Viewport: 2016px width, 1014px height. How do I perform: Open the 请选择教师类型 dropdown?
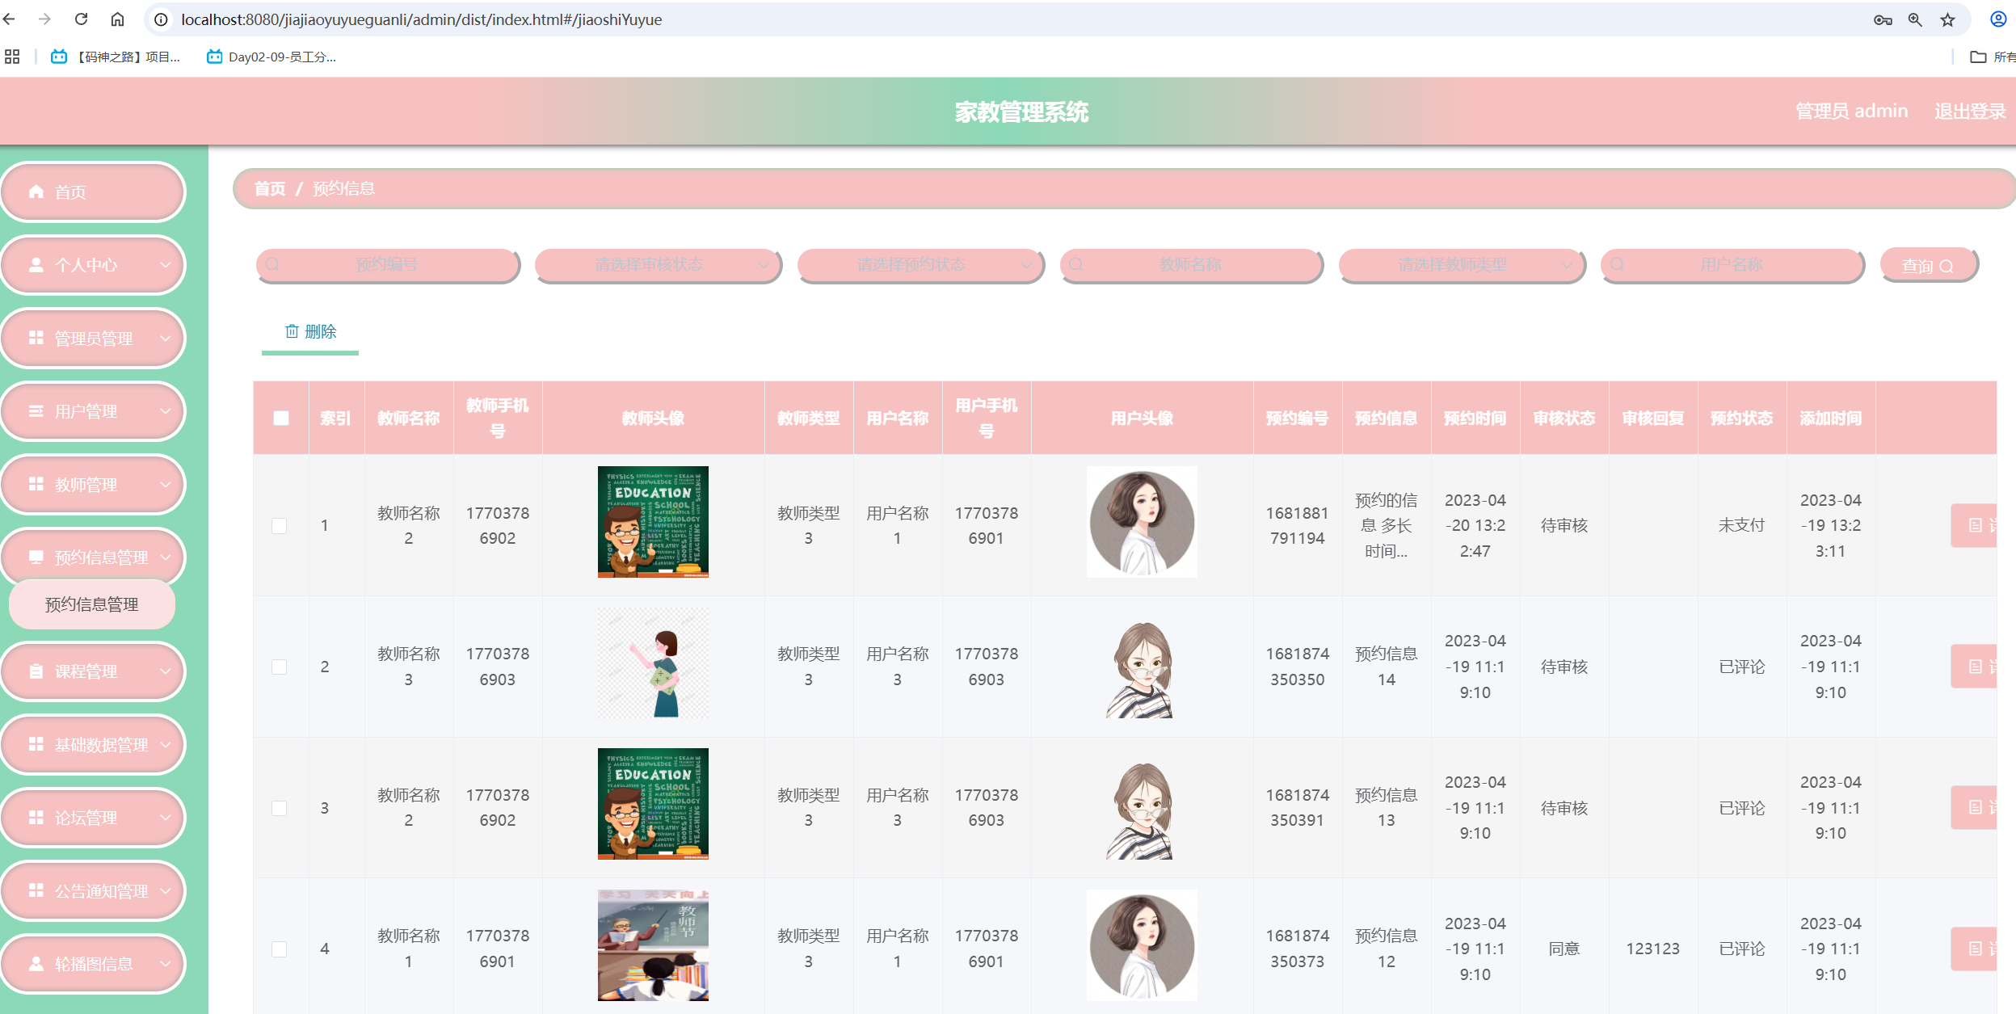[1462, 265]
